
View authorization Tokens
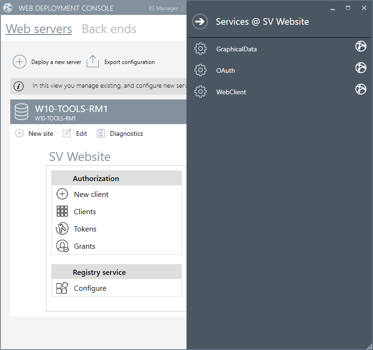85,229
